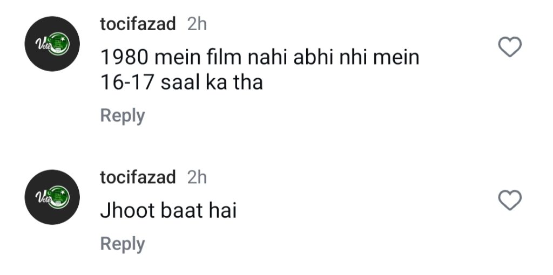The height and width of the screenshot is (275, 553).
Task: Like the "1980 mein film" comment
Action: (x=509, y=48)
